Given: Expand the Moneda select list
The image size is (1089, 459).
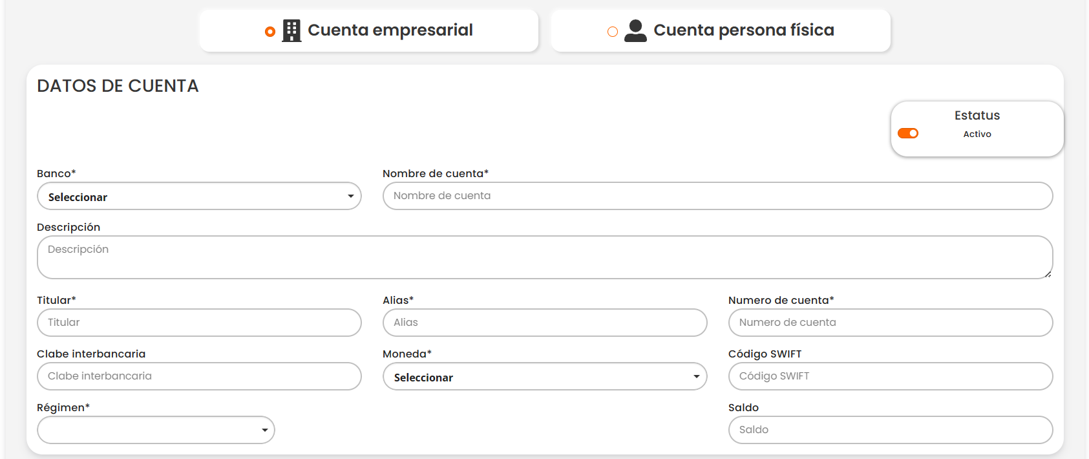Looking at the screenshot, I should click(x=545, y=377).
